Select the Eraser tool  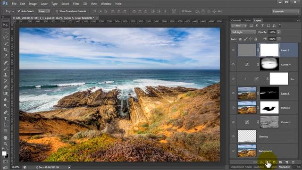click(x=5, y=87)
